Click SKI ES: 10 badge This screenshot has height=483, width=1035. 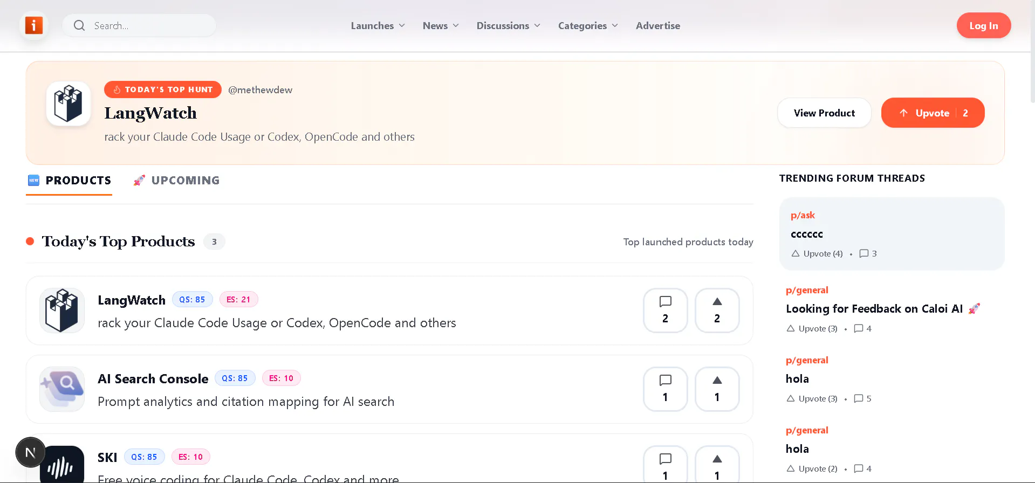pos(191,457)
